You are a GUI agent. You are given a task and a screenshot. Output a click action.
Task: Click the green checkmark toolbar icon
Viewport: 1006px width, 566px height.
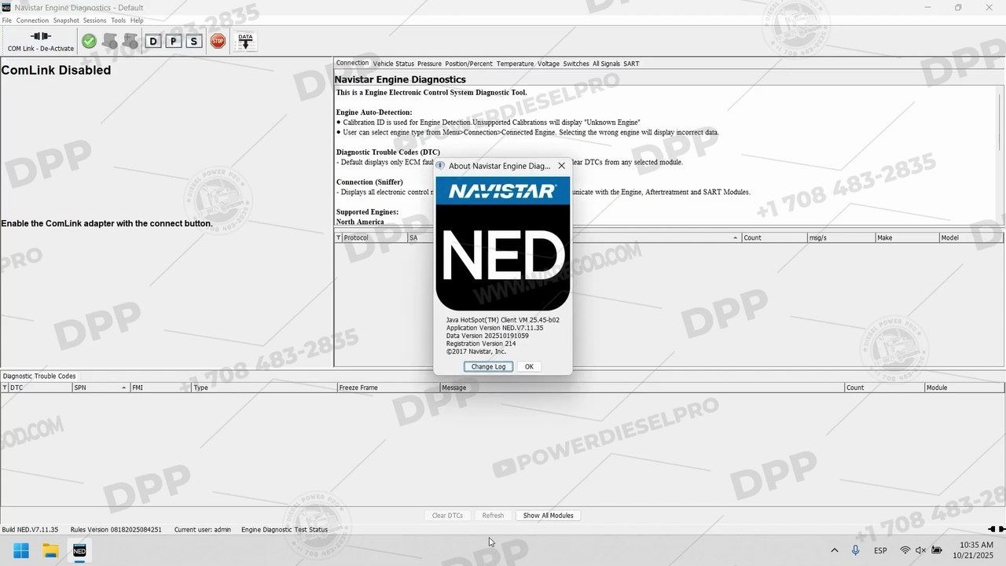[x=89, y=41]
